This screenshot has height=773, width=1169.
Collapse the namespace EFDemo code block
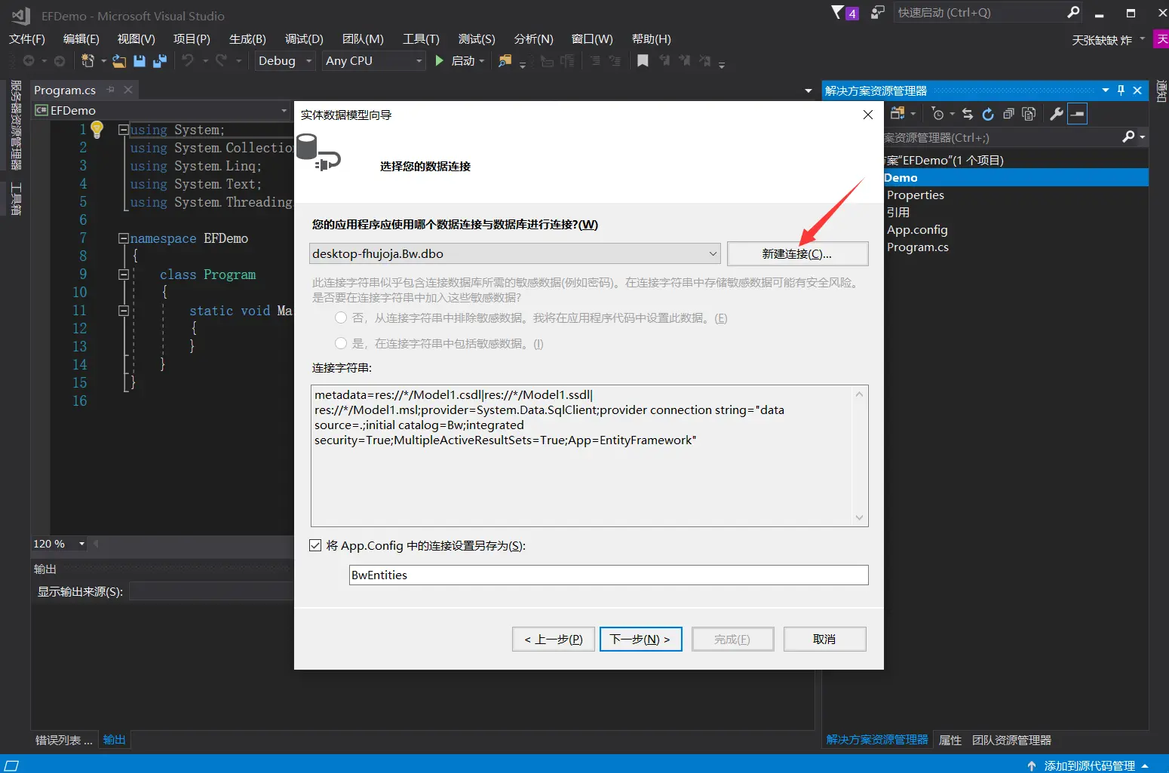pos(123,238)
